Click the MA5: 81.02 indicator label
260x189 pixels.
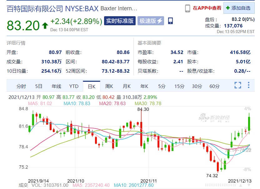(x=40, y=104)
